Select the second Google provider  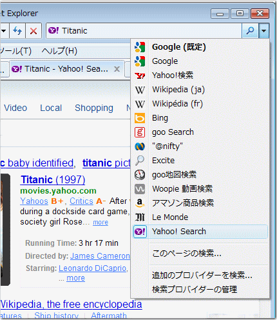tap(200, 61)
